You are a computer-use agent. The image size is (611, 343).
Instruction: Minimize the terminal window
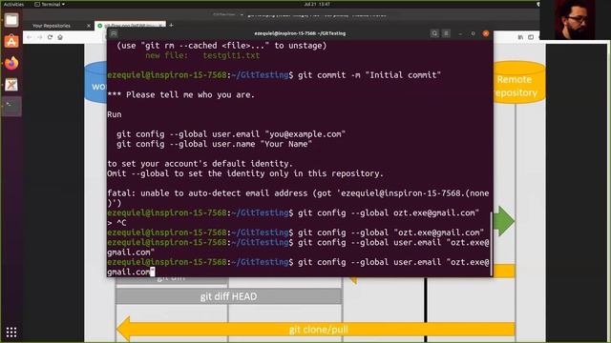[x=460, y=34]
